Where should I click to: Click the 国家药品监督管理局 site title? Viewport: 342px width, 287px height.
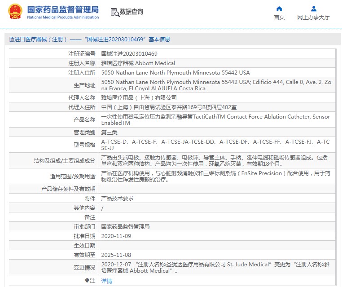(63, 9)
